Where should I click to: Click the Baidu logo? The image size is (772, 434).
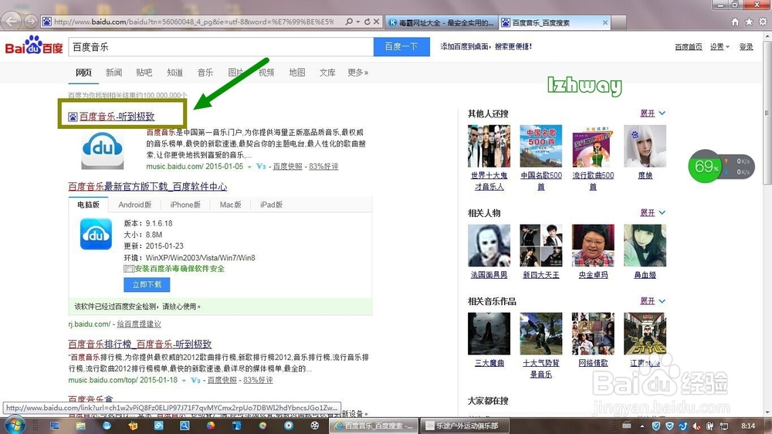point(34,46)
